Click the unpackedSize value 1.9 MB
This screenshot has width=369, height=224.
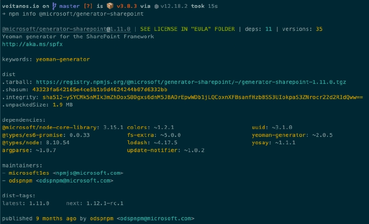[63, 105]
